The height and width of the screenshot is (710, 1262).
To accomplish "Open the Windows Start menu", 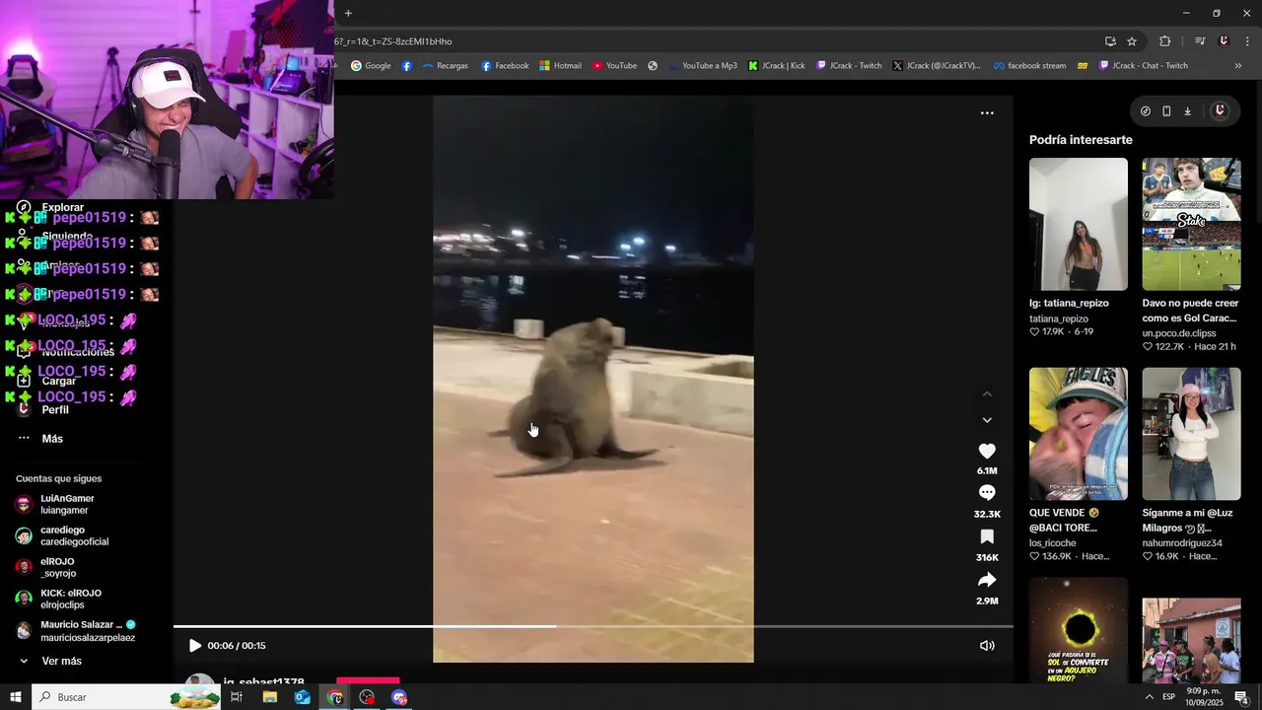I will pyautogui.click(x=15, y=697).
